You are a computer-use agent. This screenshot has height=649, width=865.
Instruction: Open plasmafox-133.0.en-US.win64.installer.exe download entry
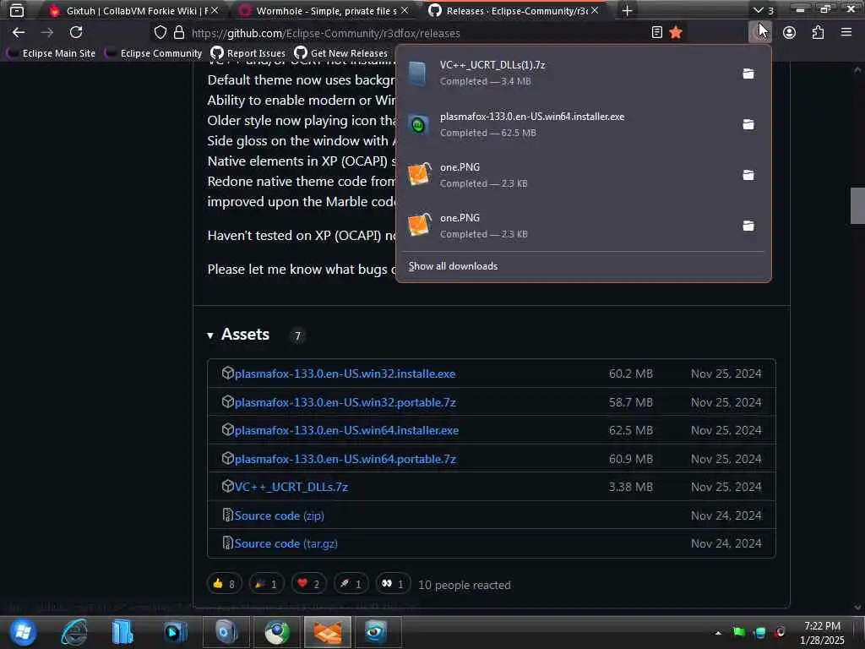coord(567,124)
